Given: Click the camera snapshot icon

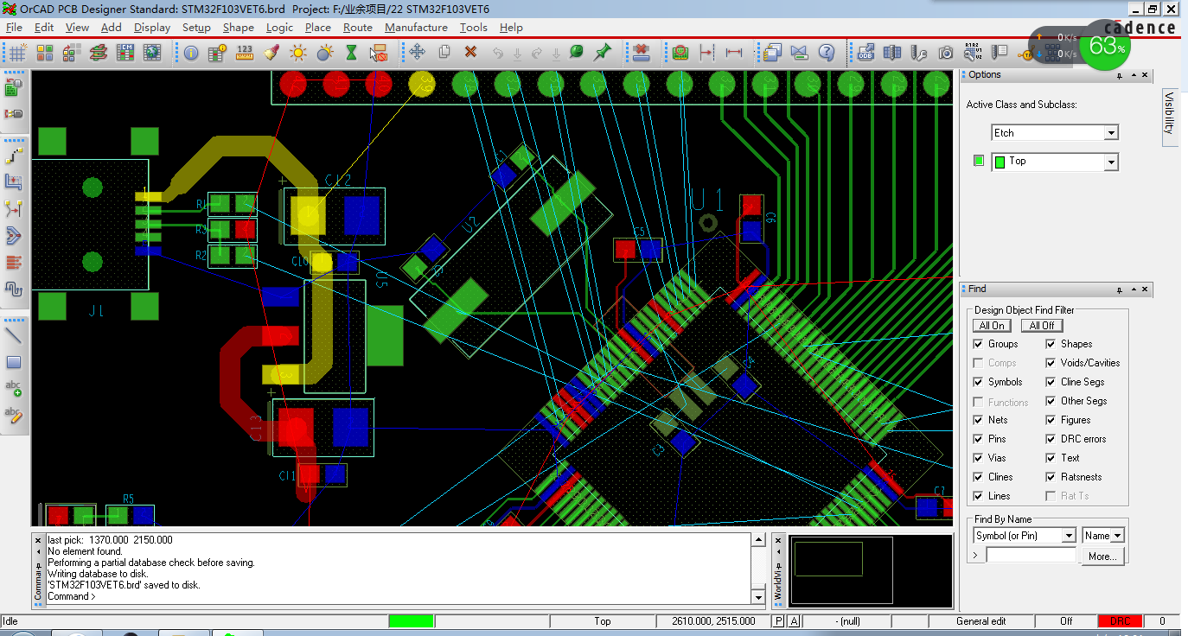Looking at the screenshot, I should coord(946,53).
